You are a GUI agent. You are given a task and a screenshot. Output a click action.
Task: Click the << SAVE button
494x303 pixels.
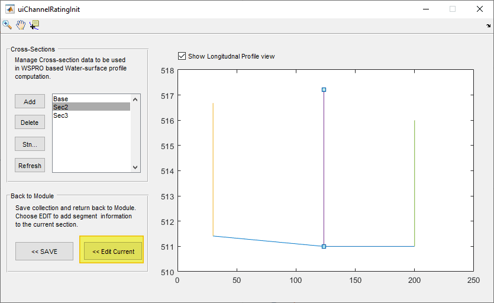click(x=44, y=252)
